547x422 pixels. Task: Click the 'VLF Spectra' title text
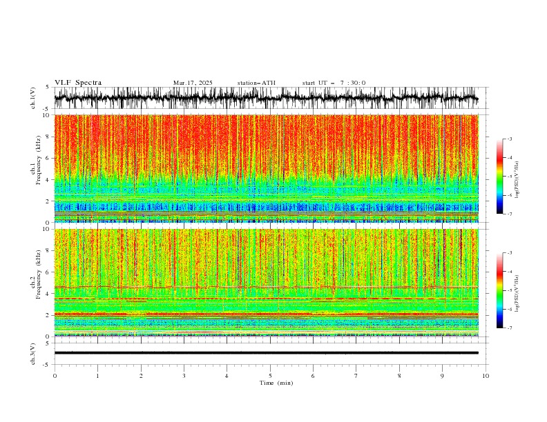coord(78,83)
